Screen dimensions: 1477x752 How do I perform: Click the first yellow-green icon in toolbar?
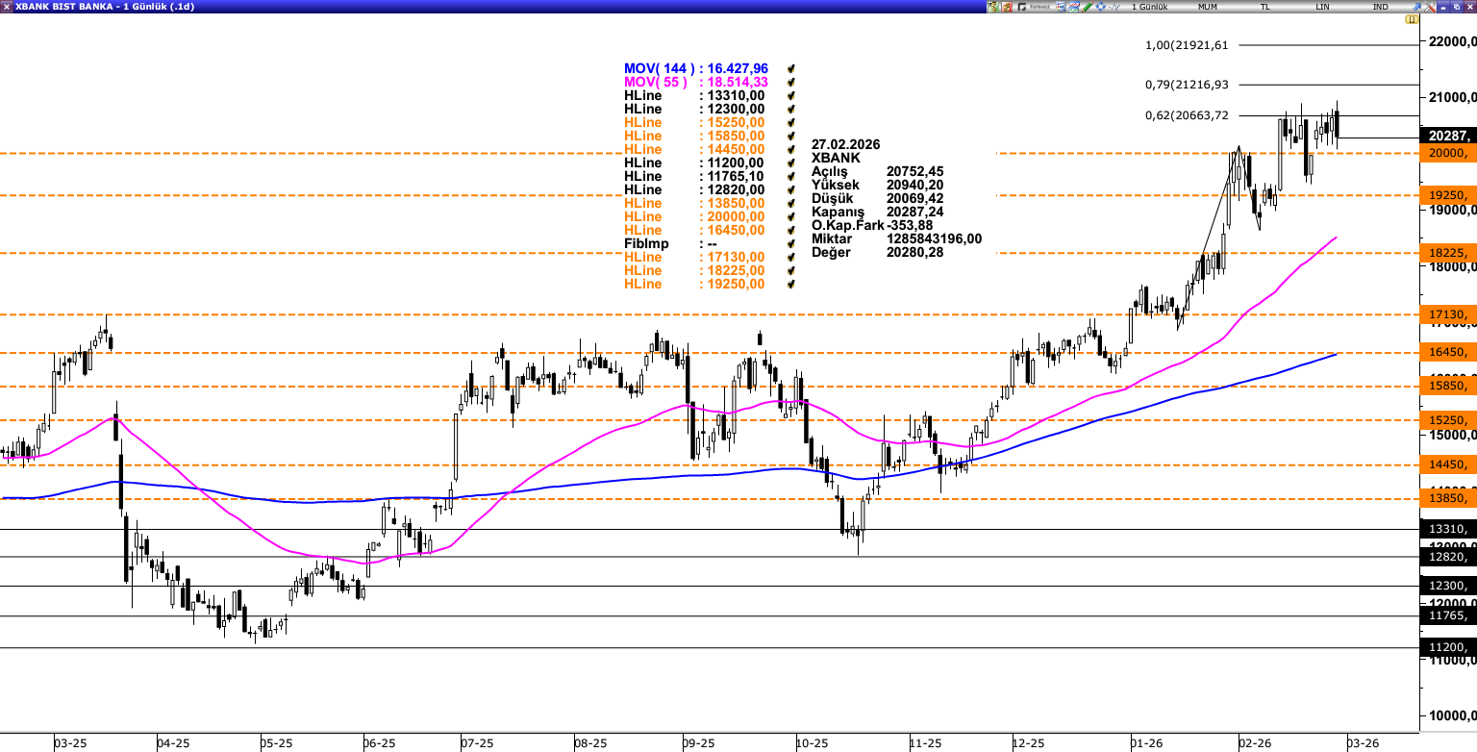click(x=993, y=7)
